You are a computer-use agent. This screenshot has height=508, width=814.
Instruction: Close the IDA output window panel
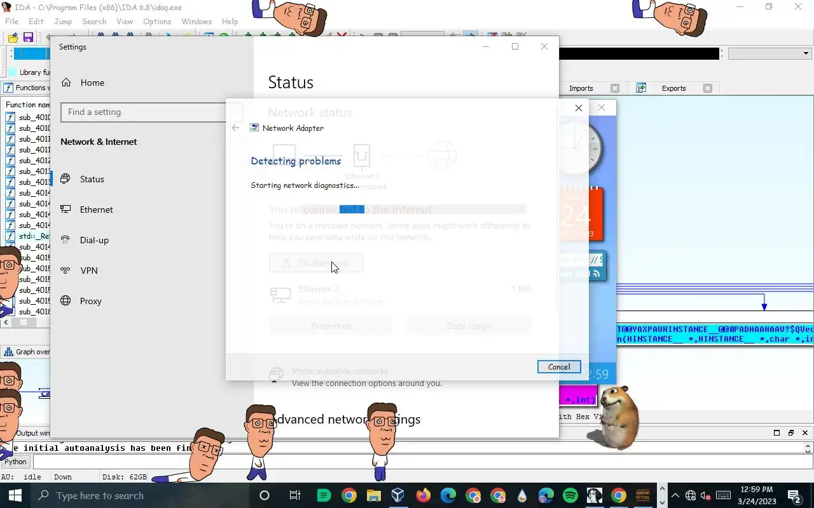[x=805, y=432]
